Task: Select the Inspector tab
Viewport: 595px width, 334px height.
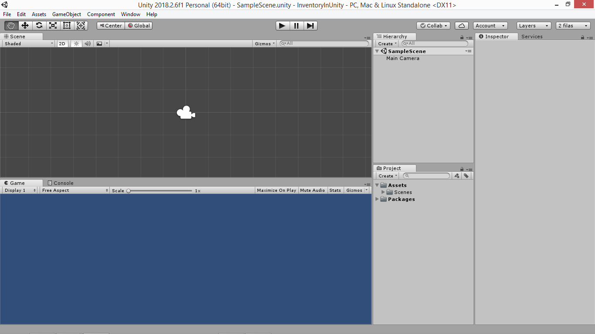Action: pos(496,37)
